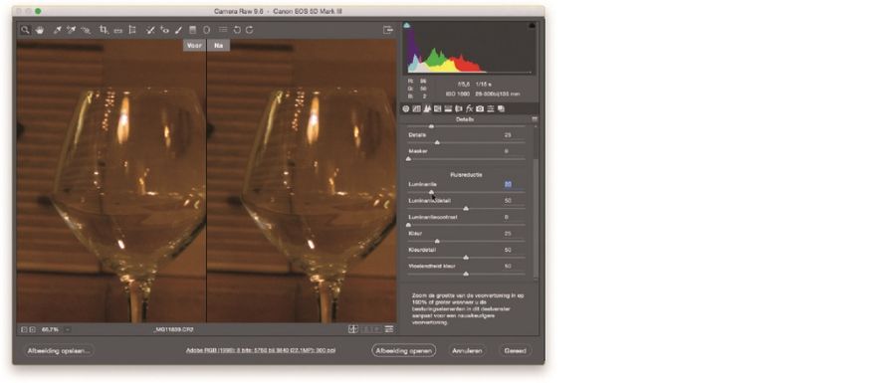Open the Details panel flyout menu
Screen dimensions: 870x383
[535, 119]
